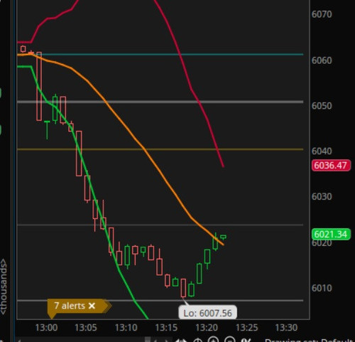Click the 6030 price axis label
Image resolution: width=355 pixels, height=342 pixels.
322,196
